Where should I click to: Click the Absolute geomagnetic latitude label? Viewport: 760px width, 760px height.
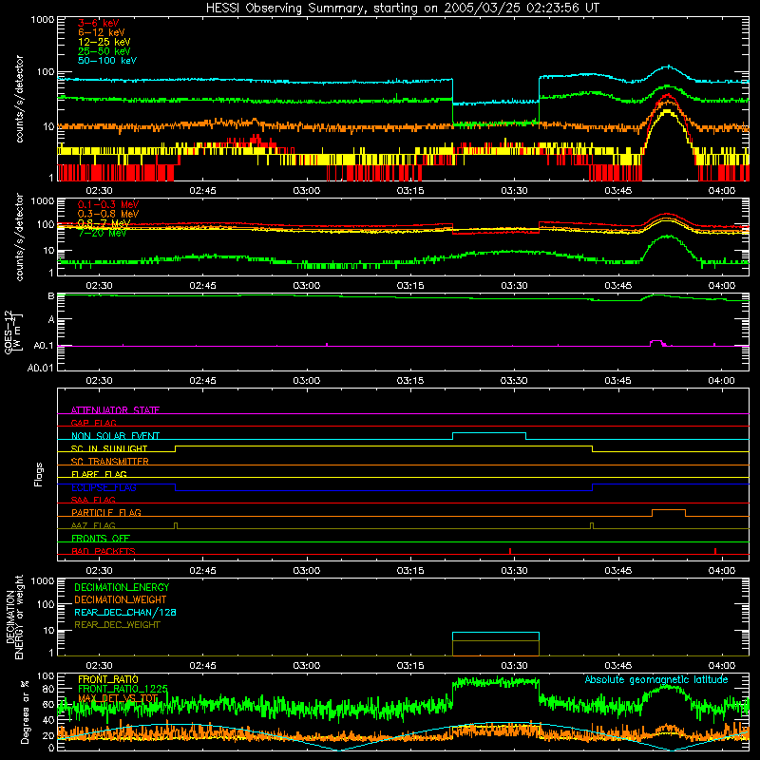click(656, 679)
